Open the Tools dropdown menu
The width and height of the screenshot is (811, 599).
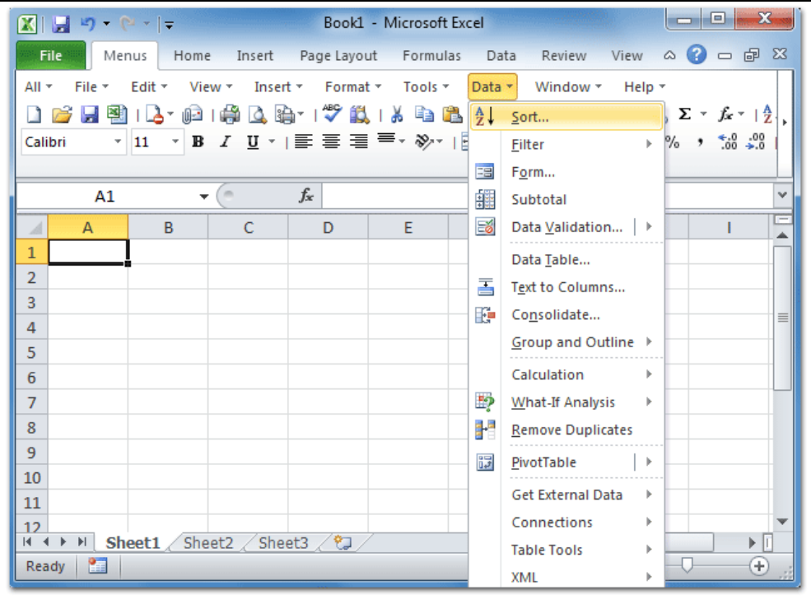pos(426,87)
